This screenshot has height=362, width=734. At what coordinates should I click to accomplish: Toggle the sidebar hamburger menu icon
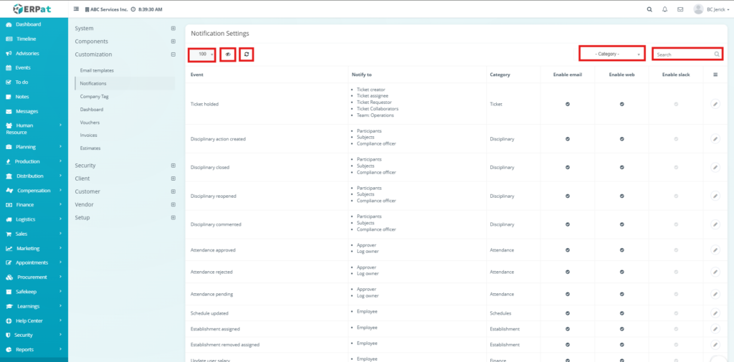(x=76, y=9)
